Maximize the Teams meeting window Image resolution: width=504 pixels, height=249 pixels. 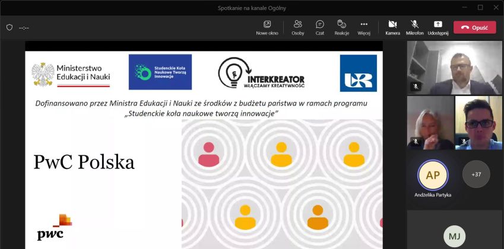tap(480, 7)
